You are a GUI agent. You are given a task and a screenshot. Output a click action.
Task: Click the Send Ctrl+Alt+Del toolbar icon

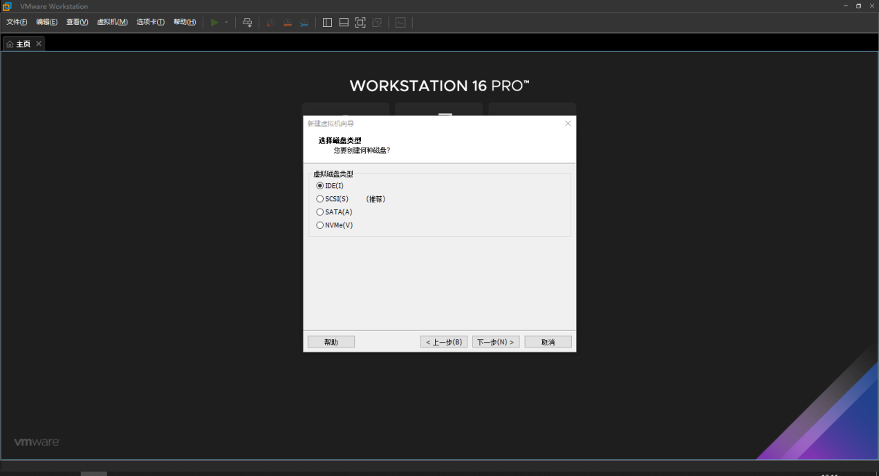coord(247,22)
